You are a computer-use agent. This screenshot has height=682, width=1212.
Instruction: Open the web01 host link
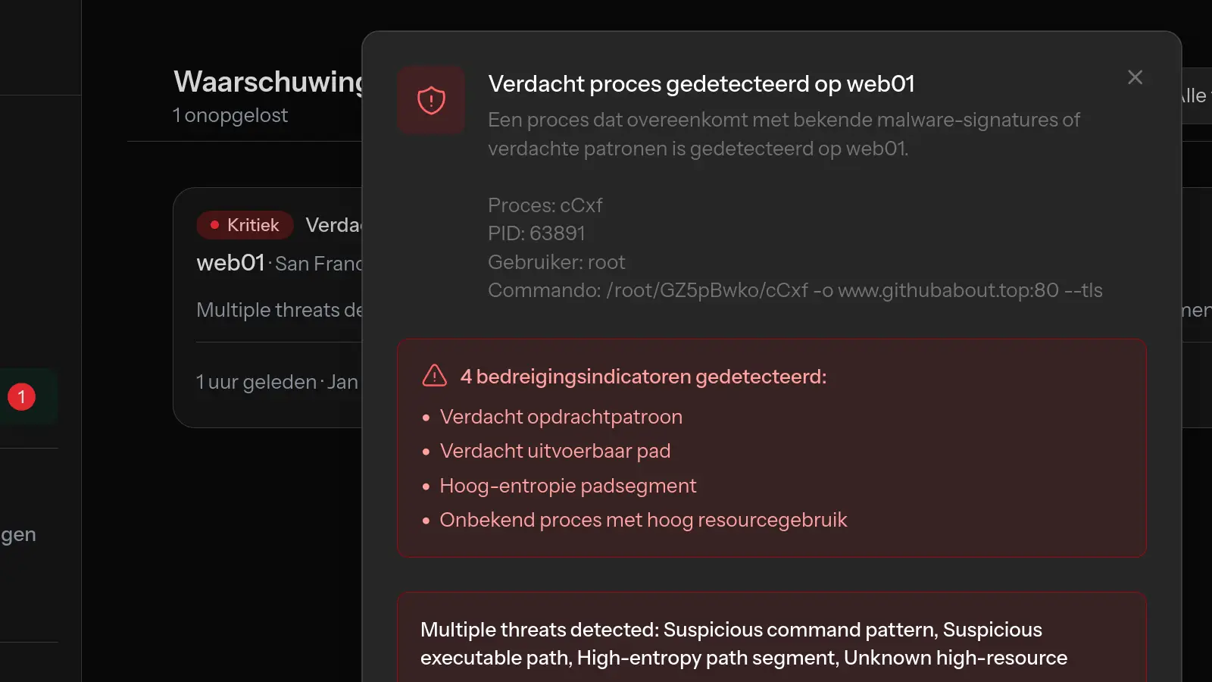[230, 263]
